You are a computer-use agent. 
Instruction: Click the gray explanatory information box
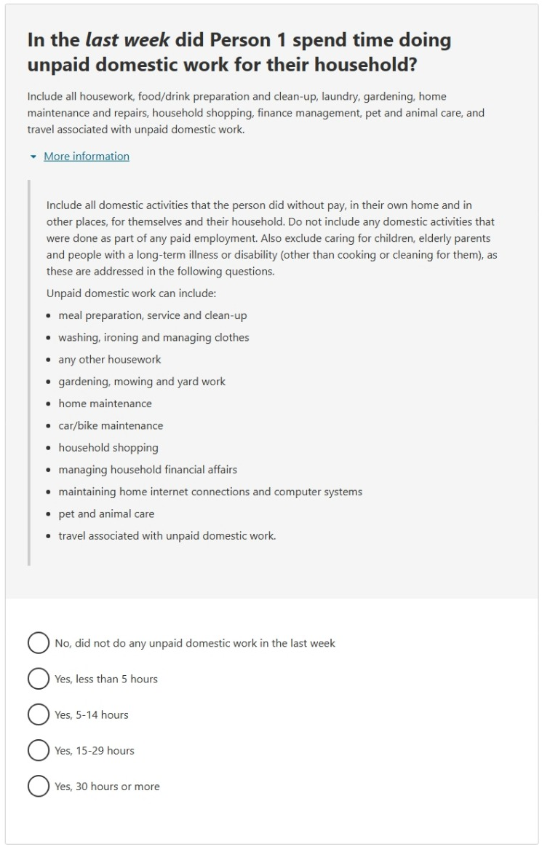(271, 371)
